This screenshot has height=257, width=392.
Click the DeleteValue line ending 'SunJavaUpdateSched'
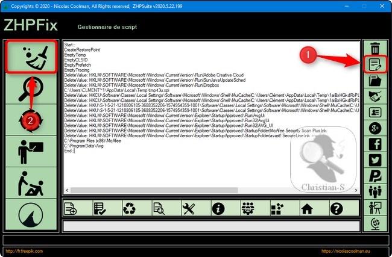pyautogui.click(x=155, y=80)
